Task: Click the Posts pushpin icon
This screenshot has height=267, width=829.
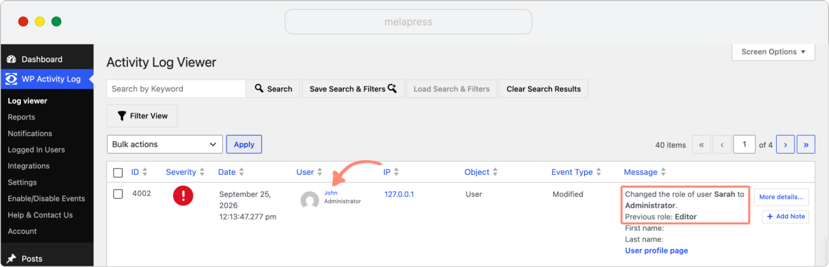Action: click(11, 258)
